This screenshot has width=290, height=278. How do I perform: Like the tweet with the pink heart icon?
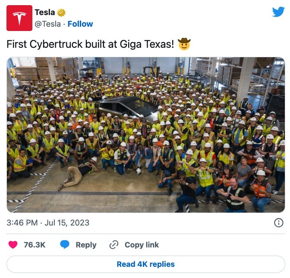13,245
